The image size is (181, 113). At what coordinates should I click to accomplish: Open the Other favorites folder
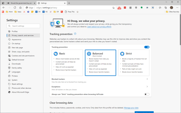pos(172,12)
